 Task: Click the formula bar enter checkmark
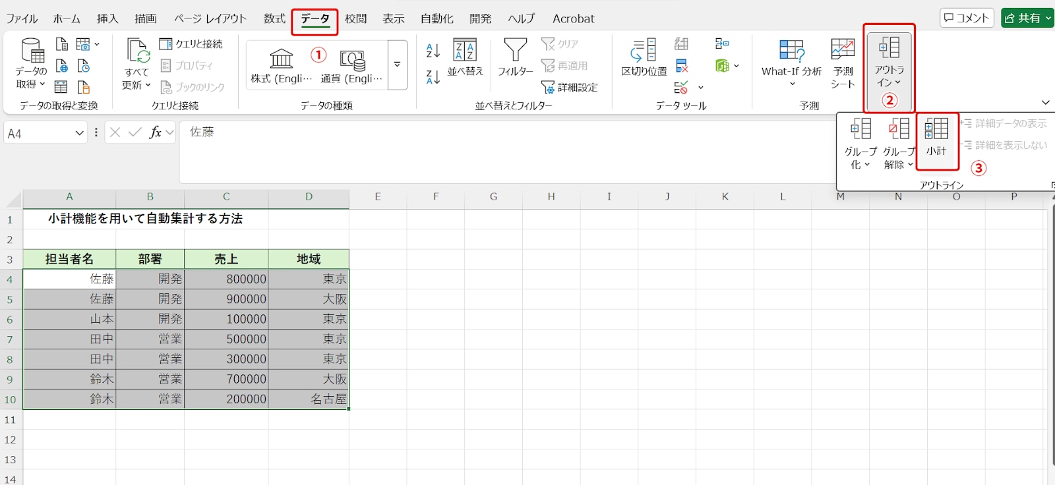[x=135, y=132]
